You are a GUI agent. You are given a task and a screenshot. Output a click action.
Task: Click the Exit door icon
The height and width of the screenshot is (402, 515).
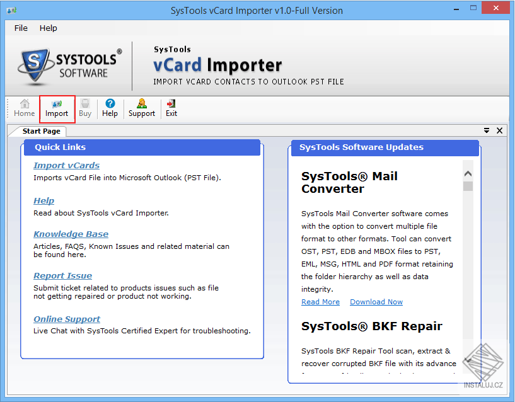(x=171, y=104)
